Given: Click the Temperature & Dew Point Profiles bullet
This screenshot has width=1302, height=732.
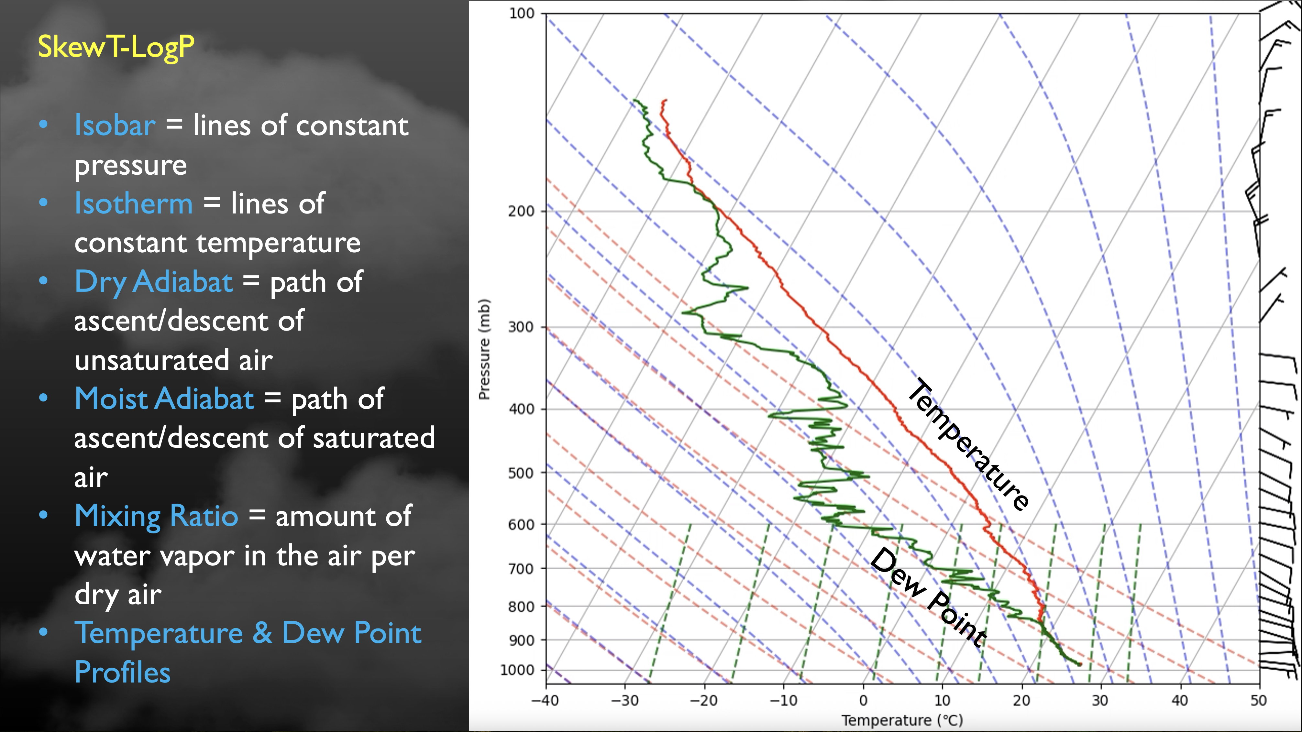Looking at the screenshot, I should point(248,653).
